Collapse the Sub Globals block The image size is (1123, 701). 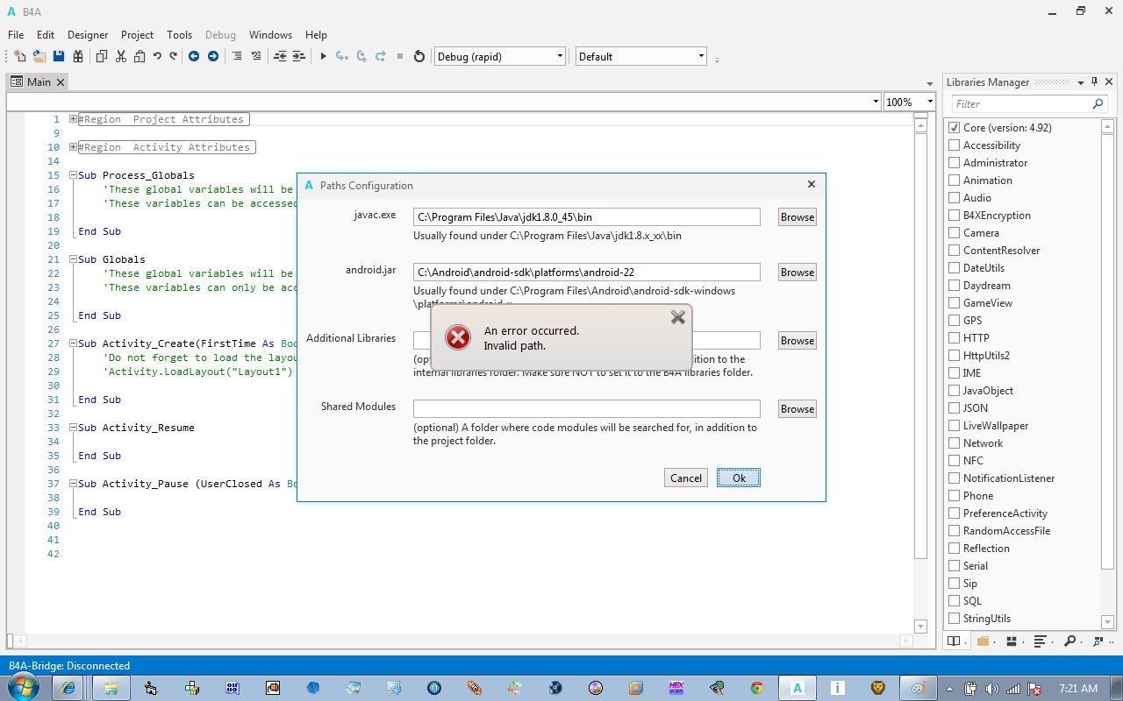pos(74,259)
